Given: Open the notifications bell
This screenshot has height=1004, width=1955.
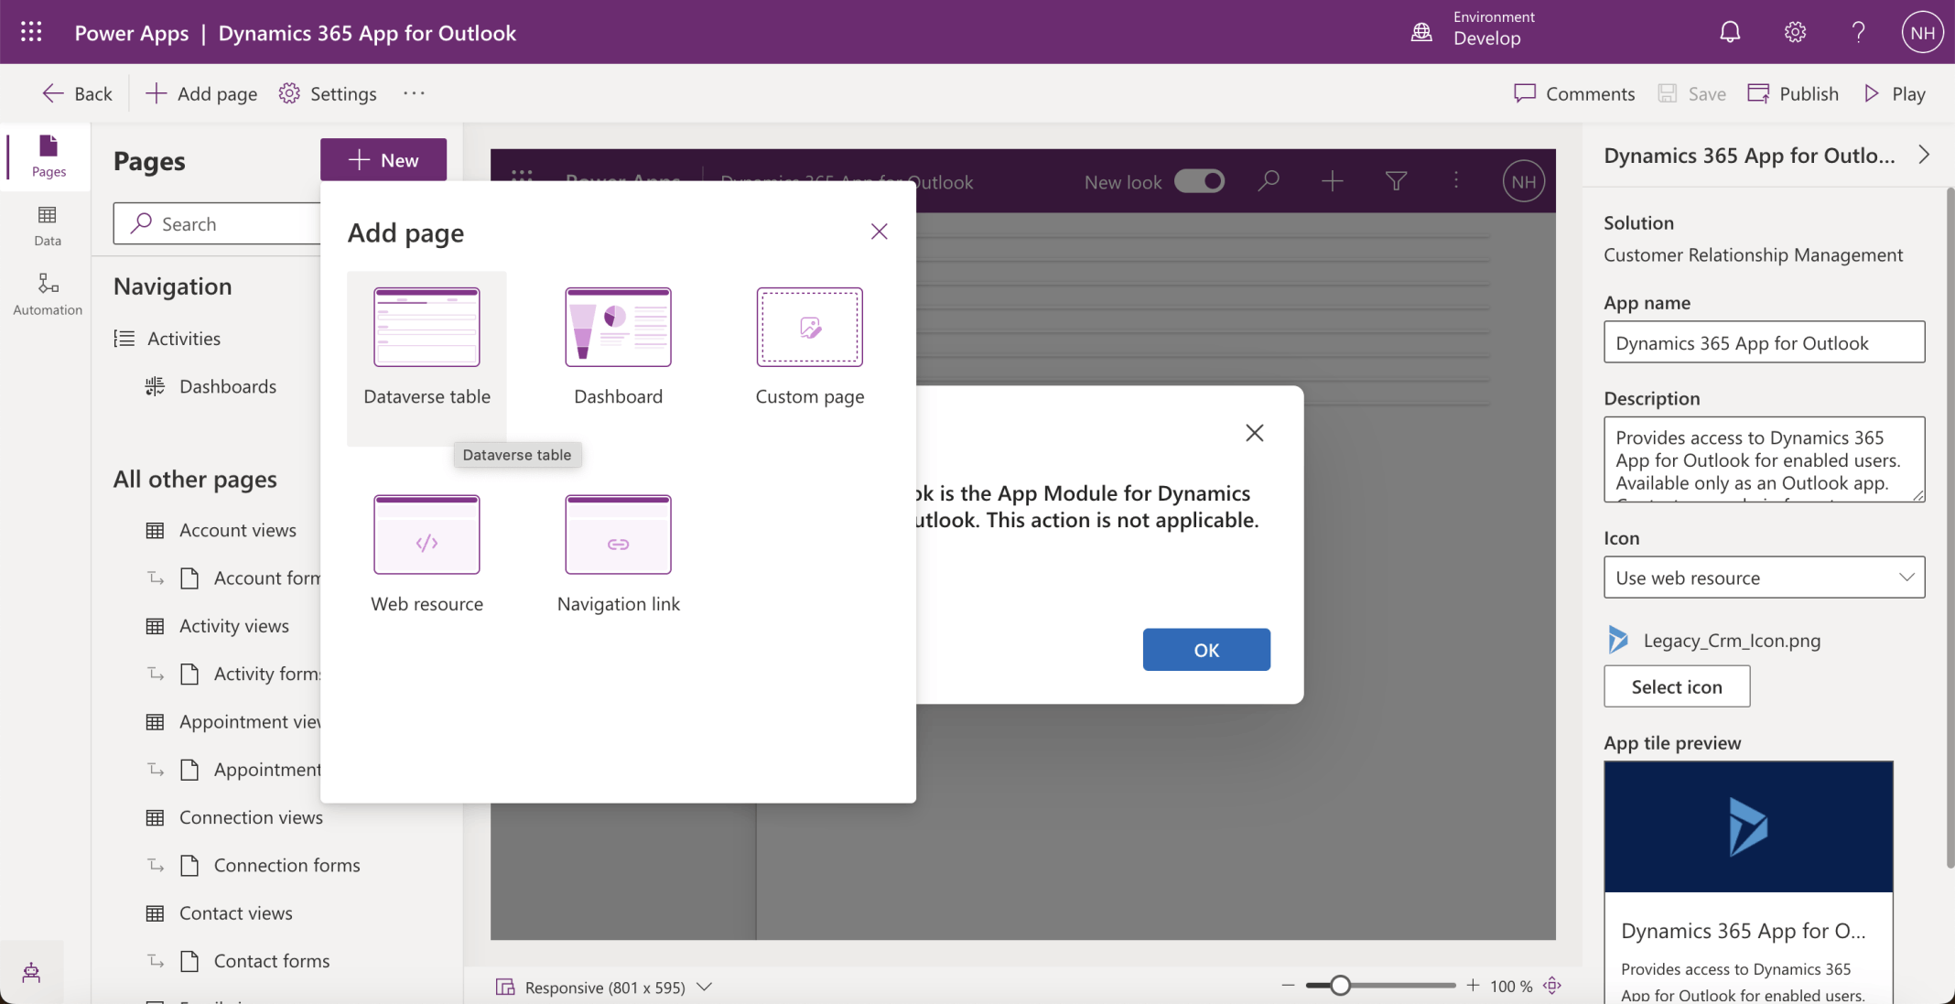Looking at the screenshot, I should tap(1729, 33).
